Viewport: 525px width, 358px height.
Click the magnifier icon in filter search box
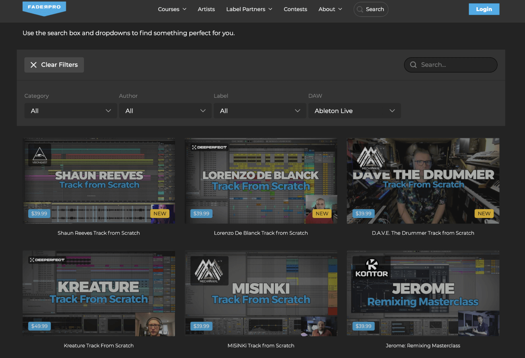pos(413,65)
